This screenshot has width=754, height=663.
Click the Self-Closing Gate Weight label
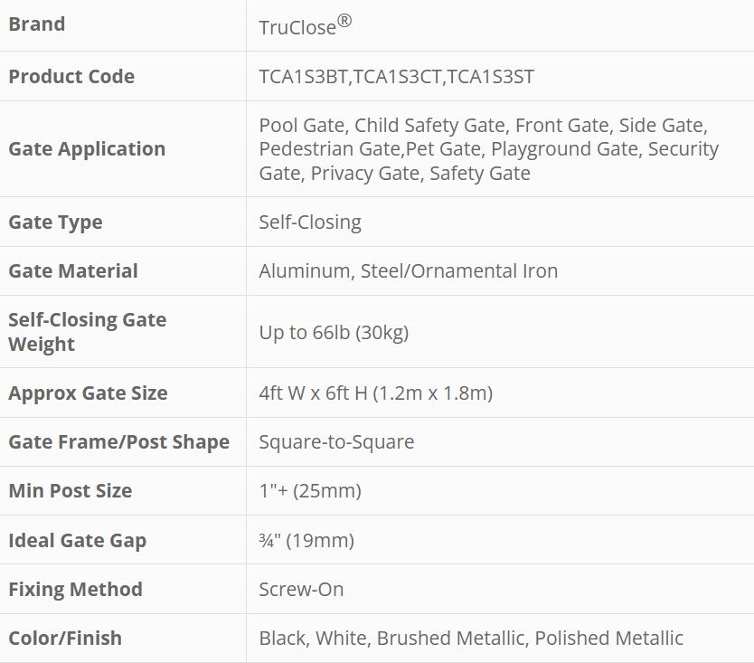tap(87, 332)
